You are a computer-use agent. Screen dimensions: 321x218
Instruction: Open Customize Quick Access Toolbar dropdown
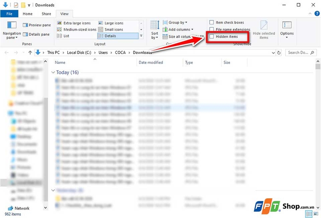(29, 5)
